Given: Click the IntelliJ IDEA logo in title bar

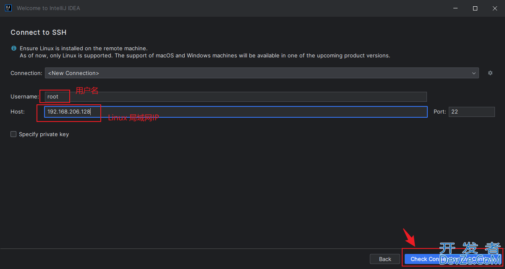Looking at the screenshot, I should tap(8, 8).
